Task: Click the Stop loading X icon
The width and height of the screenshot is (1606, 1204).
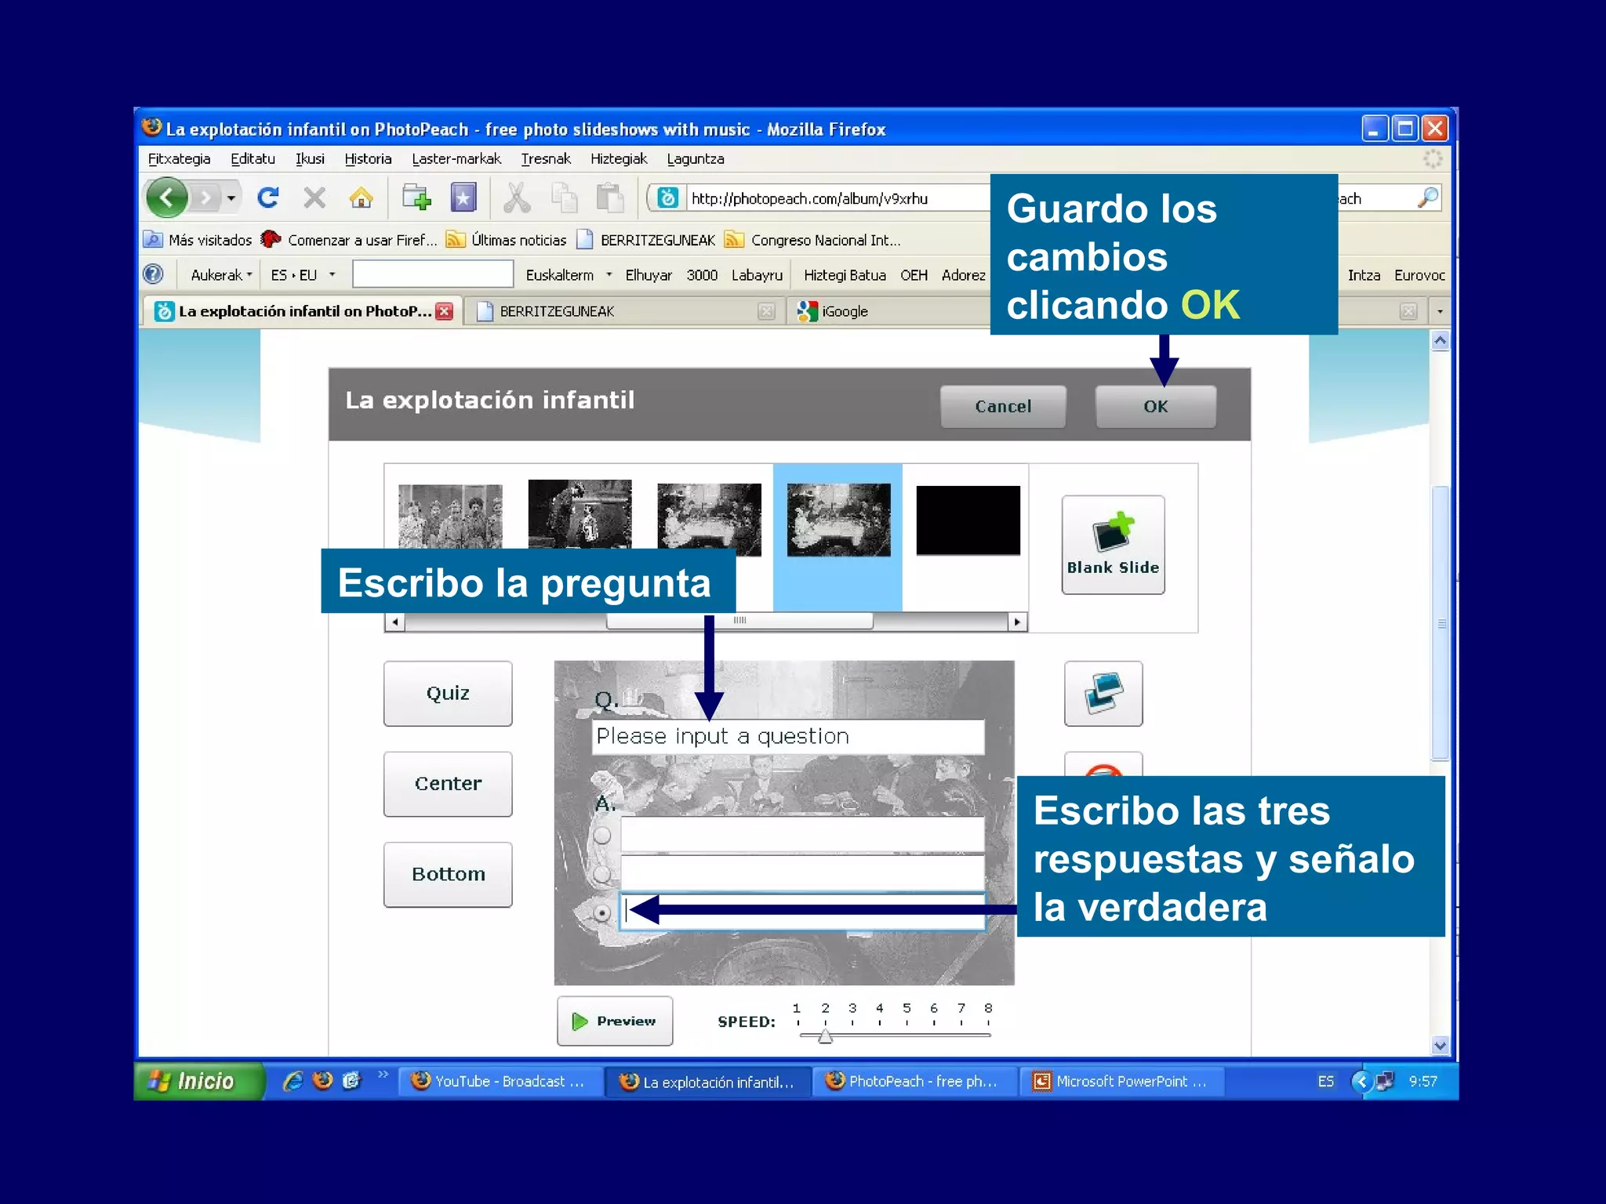Action: tap(314, 198)
